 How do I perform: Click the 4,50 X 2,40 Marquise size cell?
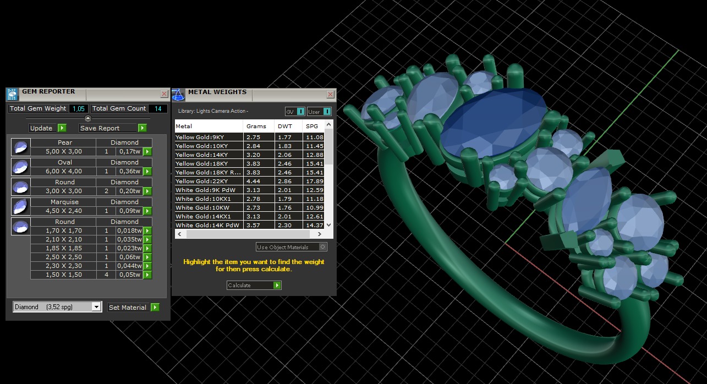click(x=63, y=211)
